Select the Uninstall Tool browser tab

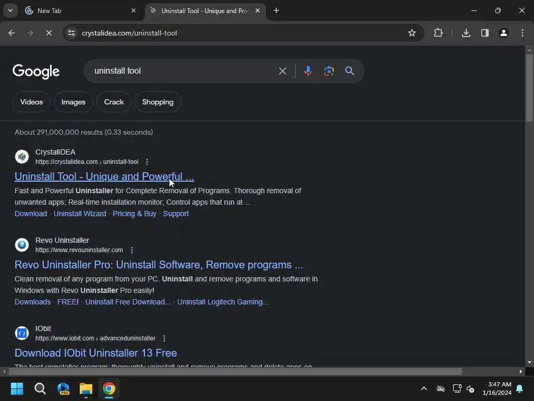(205, 10)
